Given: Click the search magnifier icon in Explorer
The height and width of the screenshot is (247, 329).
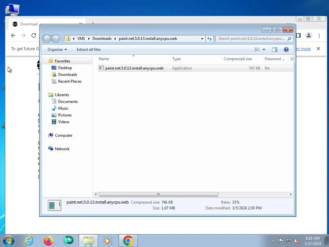Looking at the screenshot, I should (x=289, y=39).
